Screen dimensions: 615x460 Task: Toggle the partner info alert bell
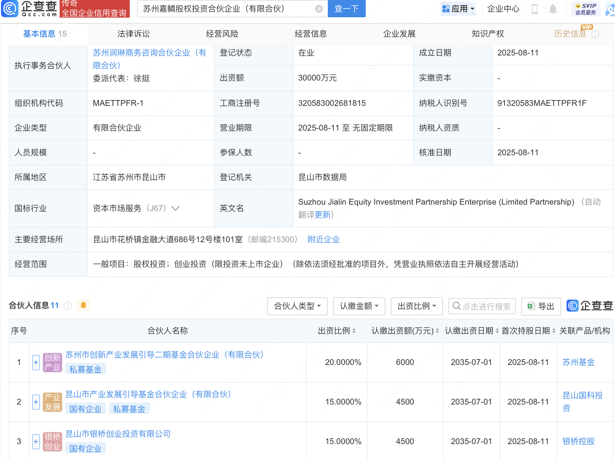coord(83,305)
